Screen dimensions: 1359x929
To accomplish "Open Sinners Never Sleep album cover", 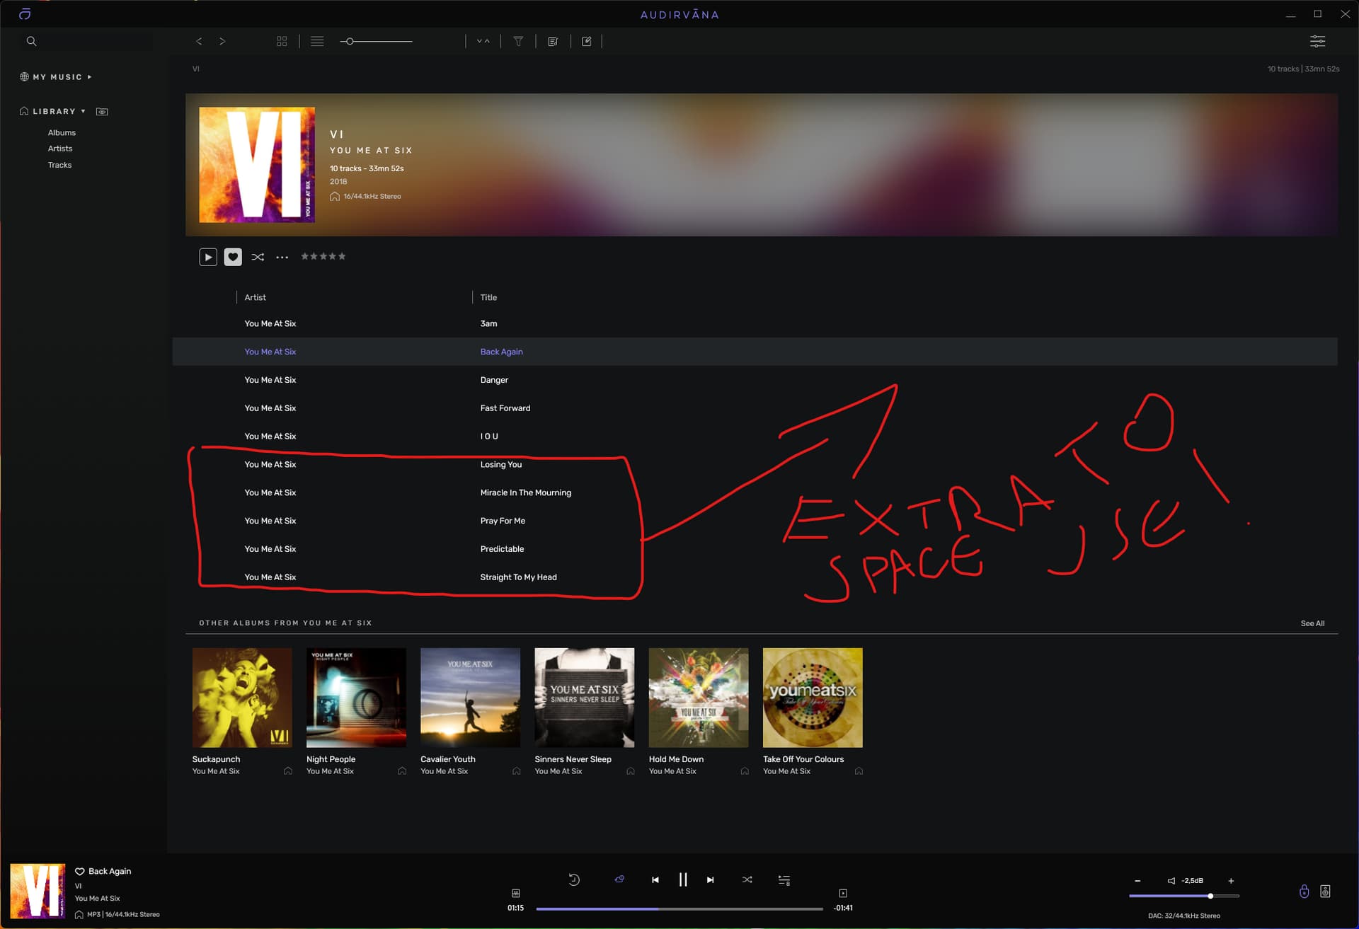I will click(585, 698).
